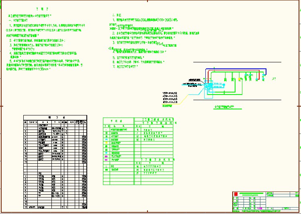Click the notes heading at top left
Screen dimensions: 301x214
point(42,9)
